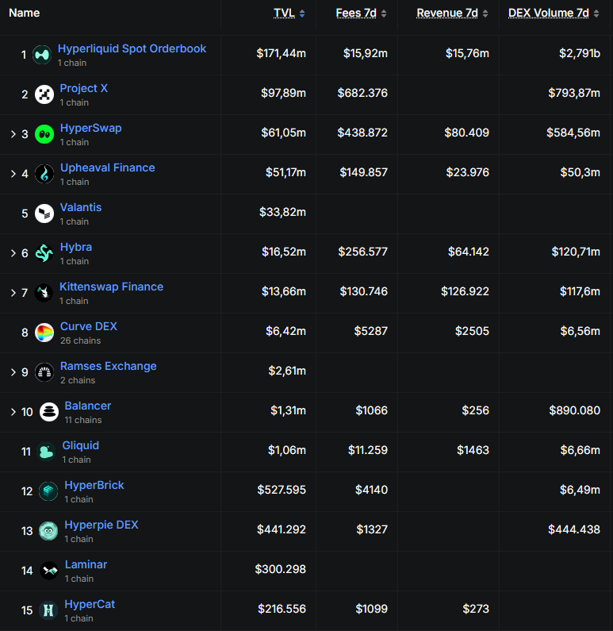
Task: Open the HyperSwap protocol link
Action: point(91,128)
